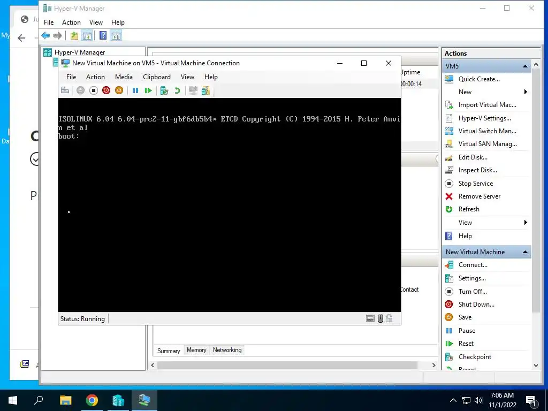This screenshot has height=411, width=548.
Task: Create checkpoint from connection toolbar icon
Action: [164, 90]
